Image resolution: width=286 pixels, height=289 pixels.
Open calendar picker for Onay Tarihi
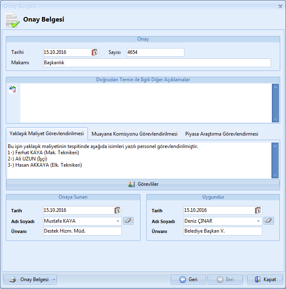point(95,52)
